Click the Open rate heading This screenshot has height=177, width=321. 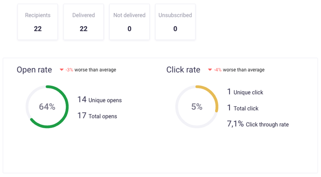point(35,70)
